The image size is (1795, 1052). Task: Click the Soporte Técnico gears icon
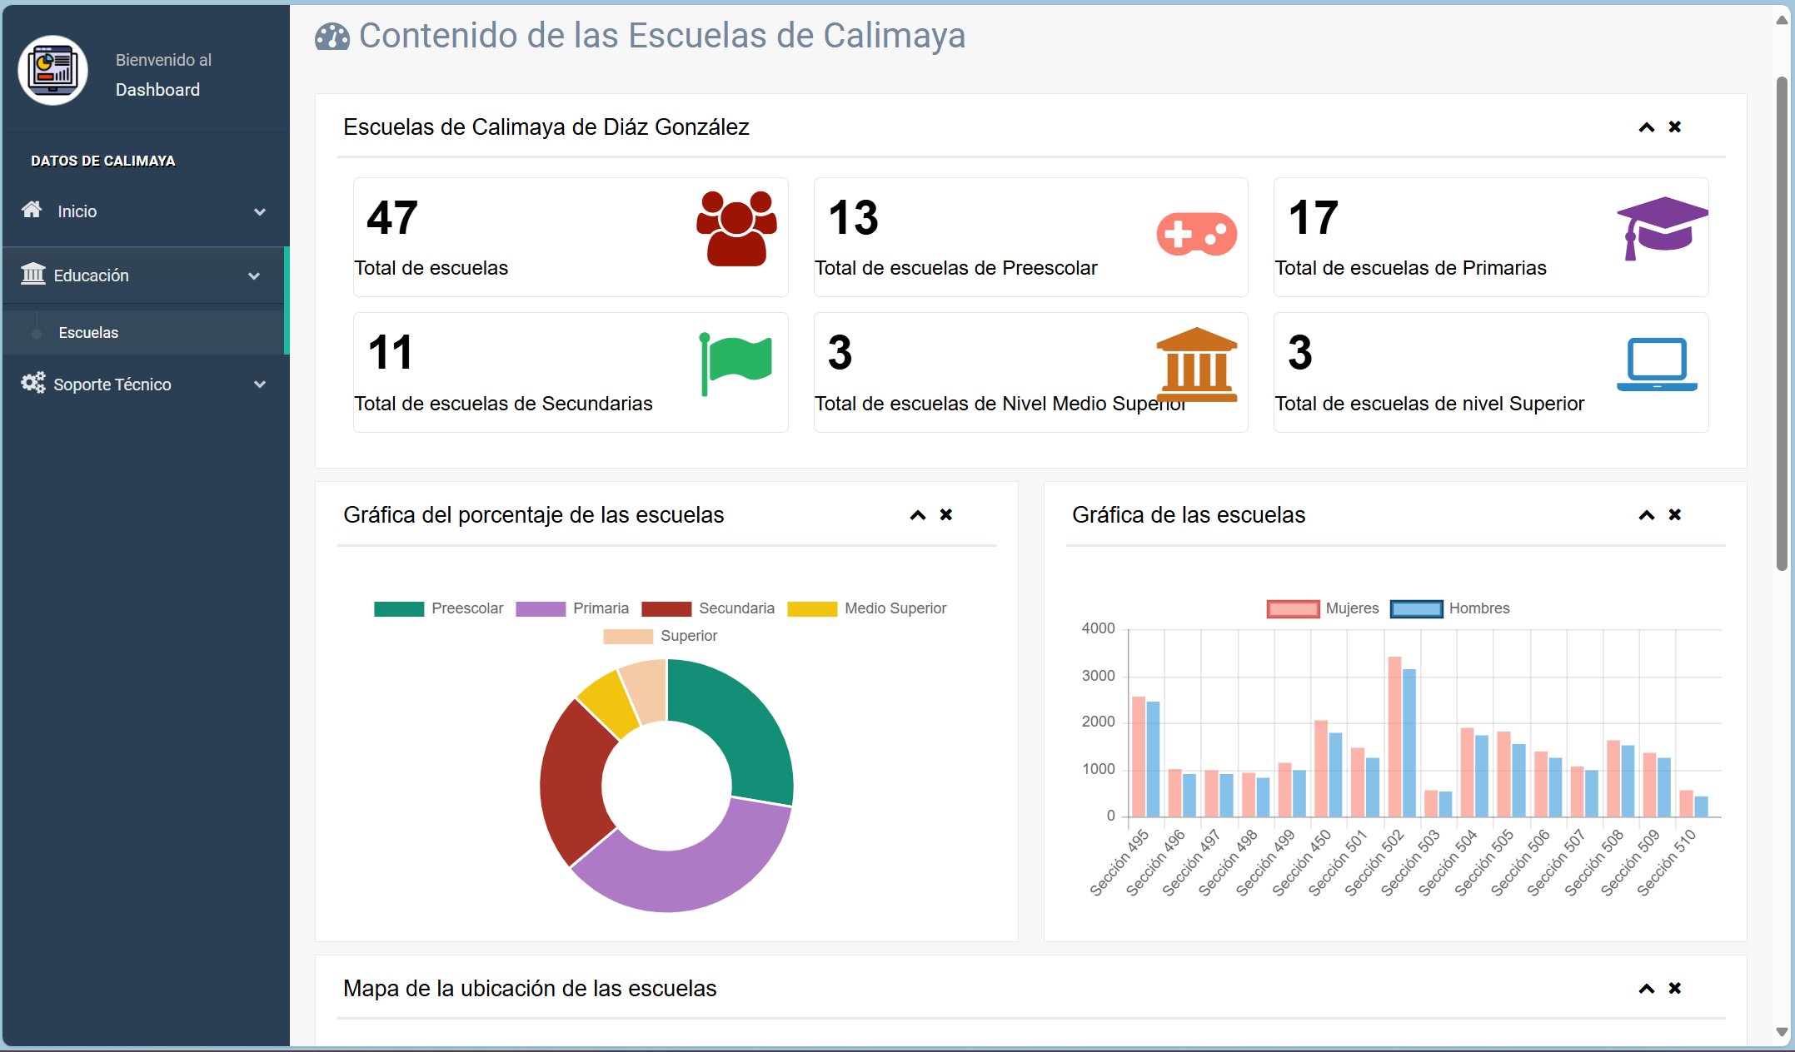[33, 383]
